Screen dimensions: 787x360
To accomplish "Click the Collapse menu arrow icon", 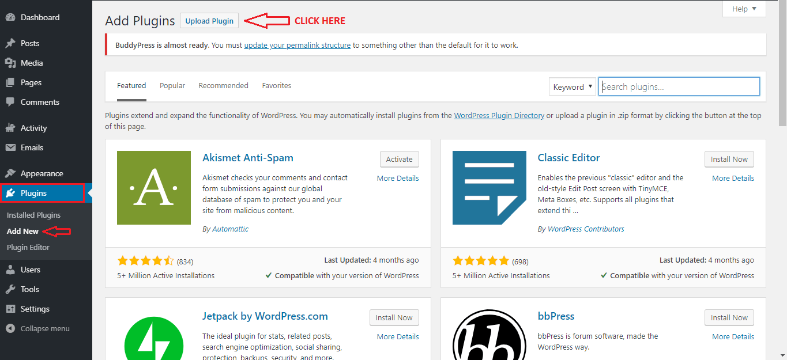I will pos(10,328).
